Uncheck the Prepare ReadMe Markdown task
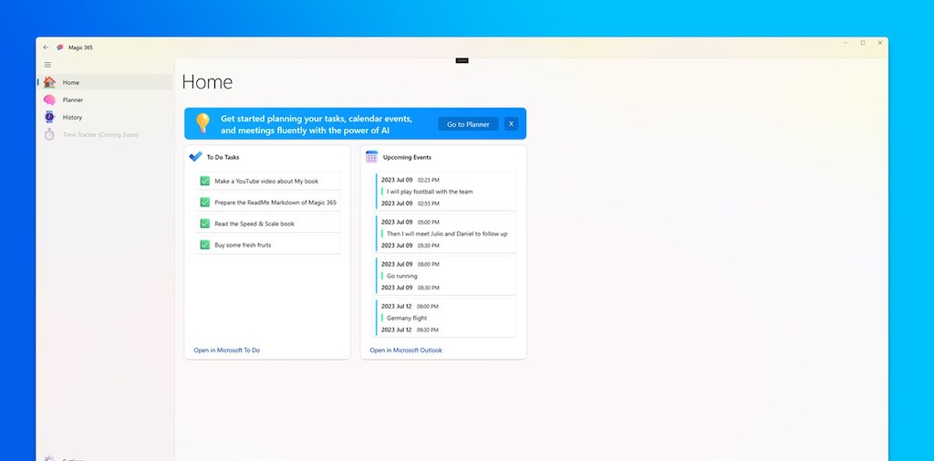Image resolution: width=934 pixels, height=461 pixels. [205, 203]
